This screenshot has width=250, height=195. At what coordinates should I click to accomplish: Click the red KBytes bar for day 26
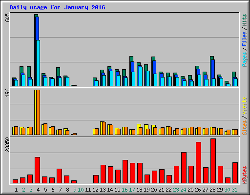[198, 163]
